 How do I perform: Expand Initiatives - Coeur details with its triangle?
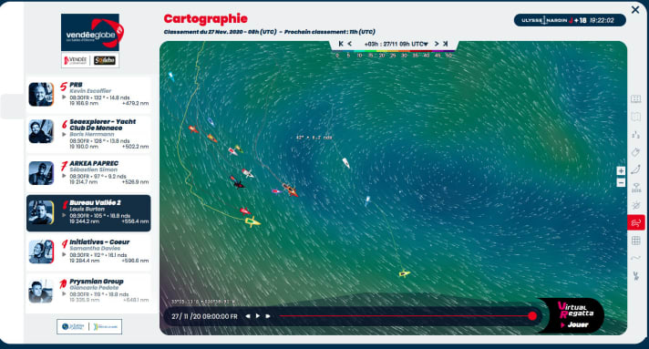click(x=64, y=254)
